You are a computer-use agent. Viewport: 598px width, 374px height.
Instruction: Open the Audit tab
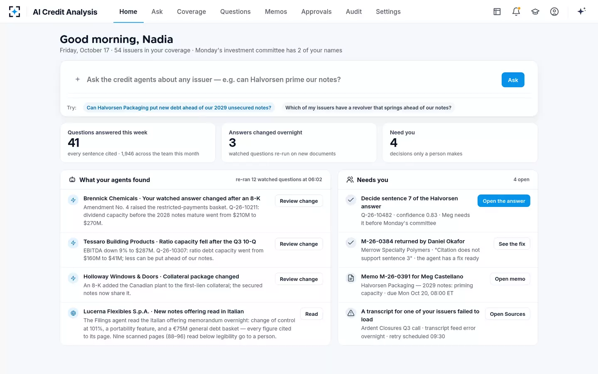354,12
